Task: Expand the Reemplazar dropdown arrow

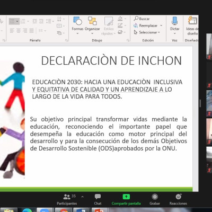Action: (x=161, y=25)
